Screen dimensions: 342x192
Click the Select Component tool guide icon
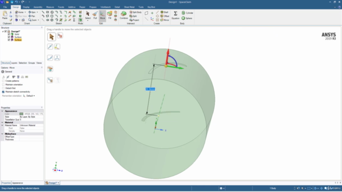click(60, 36)
